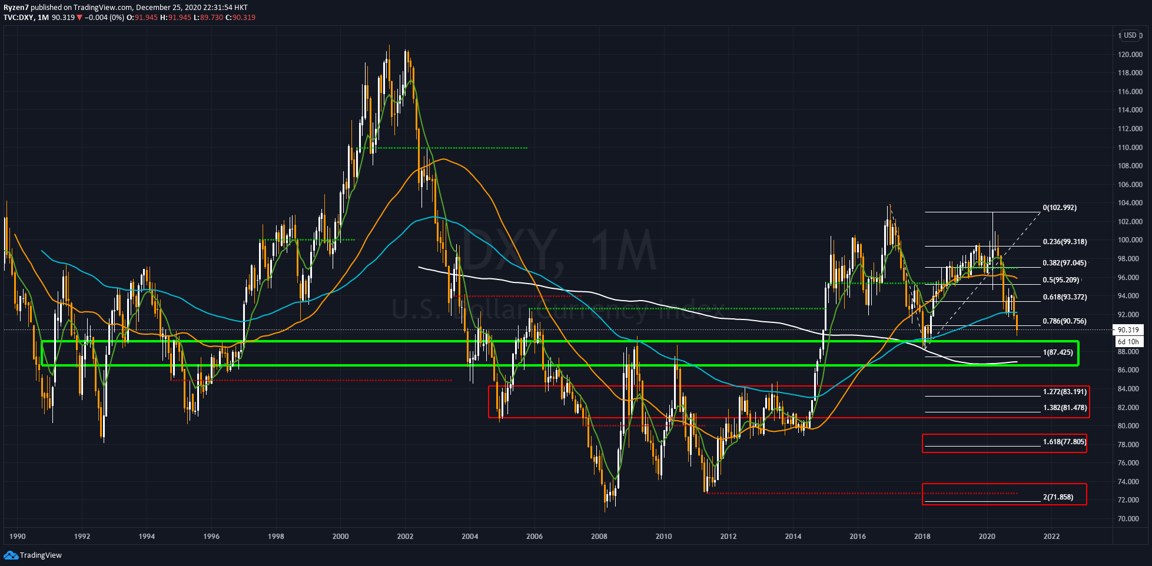Select the 0.5(95.209) Fibonacci label
This screenshot has width=1152, height=566.
1061,280
